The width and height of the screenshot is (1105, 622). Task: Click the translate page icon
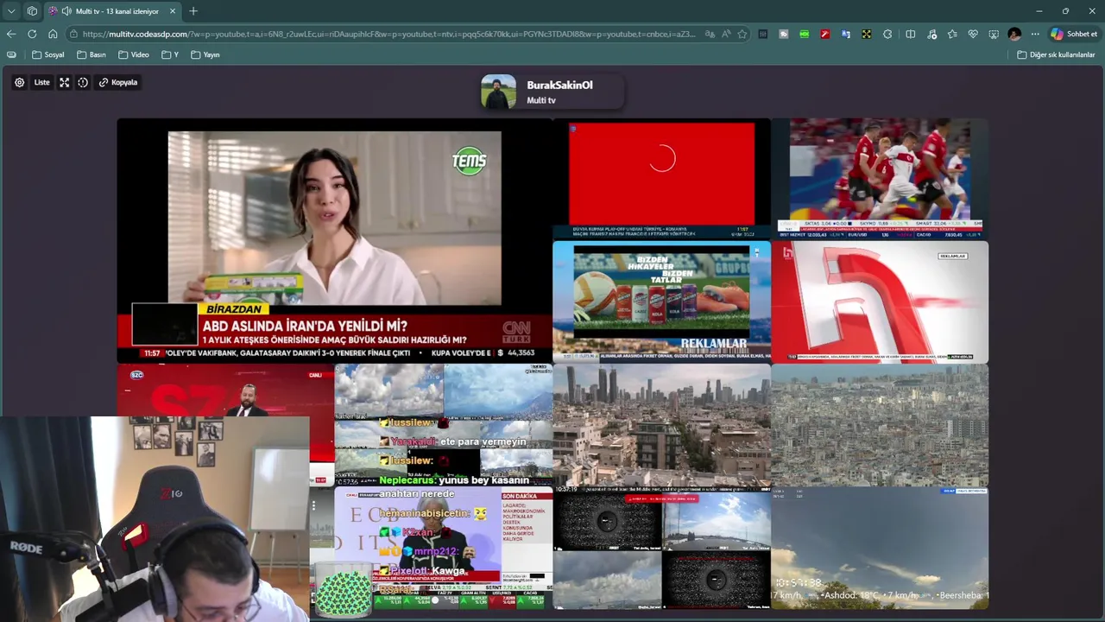(710, 34)
